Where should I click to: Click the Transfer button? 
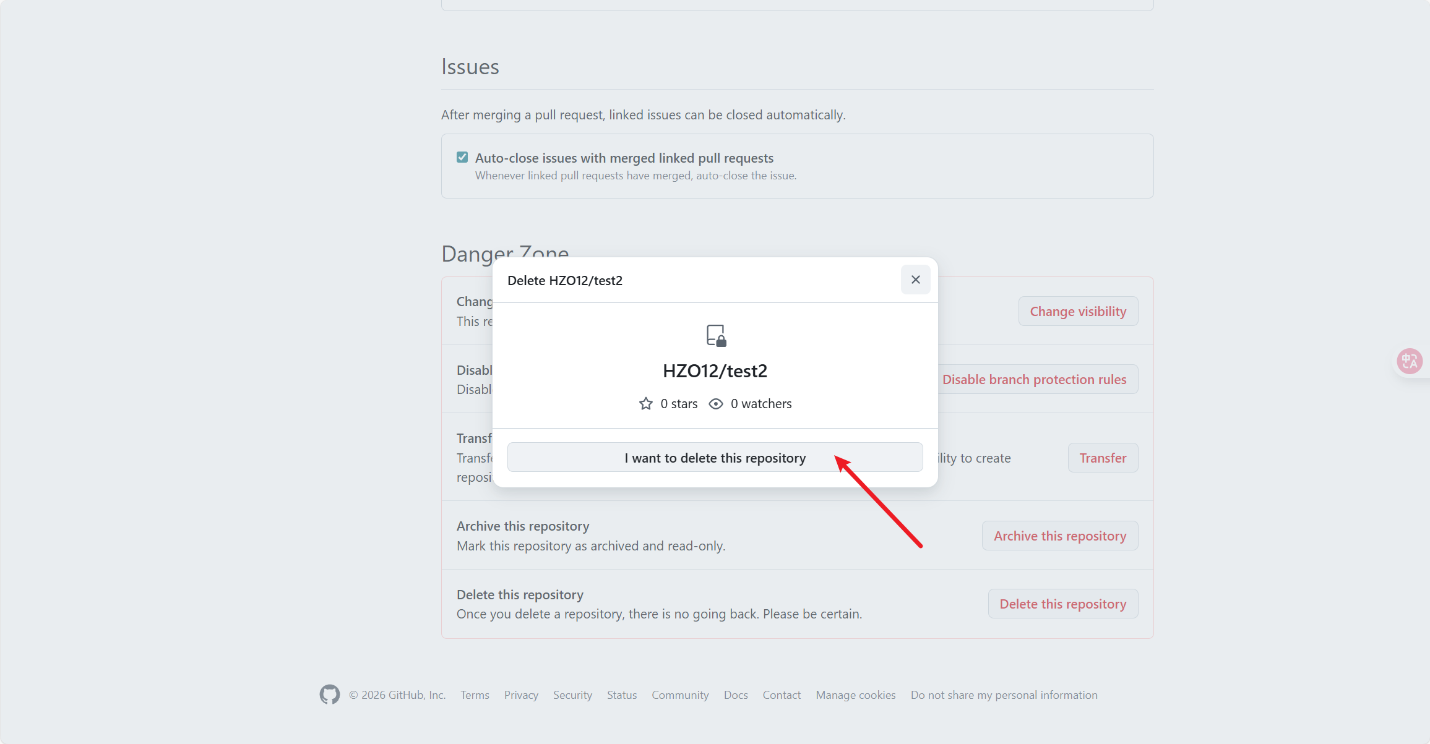[x=1103, y=458]
